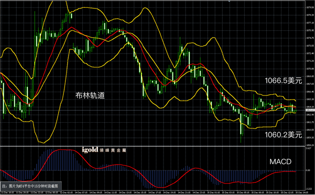315x195 pixels.
Task: Click the 0.00 level label in MACD panel
Action: click(308, 170)
